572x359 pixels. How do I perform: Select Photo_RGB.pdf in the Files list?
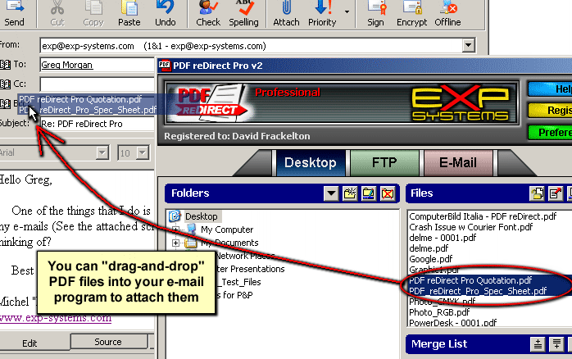(x=439, y=312)
